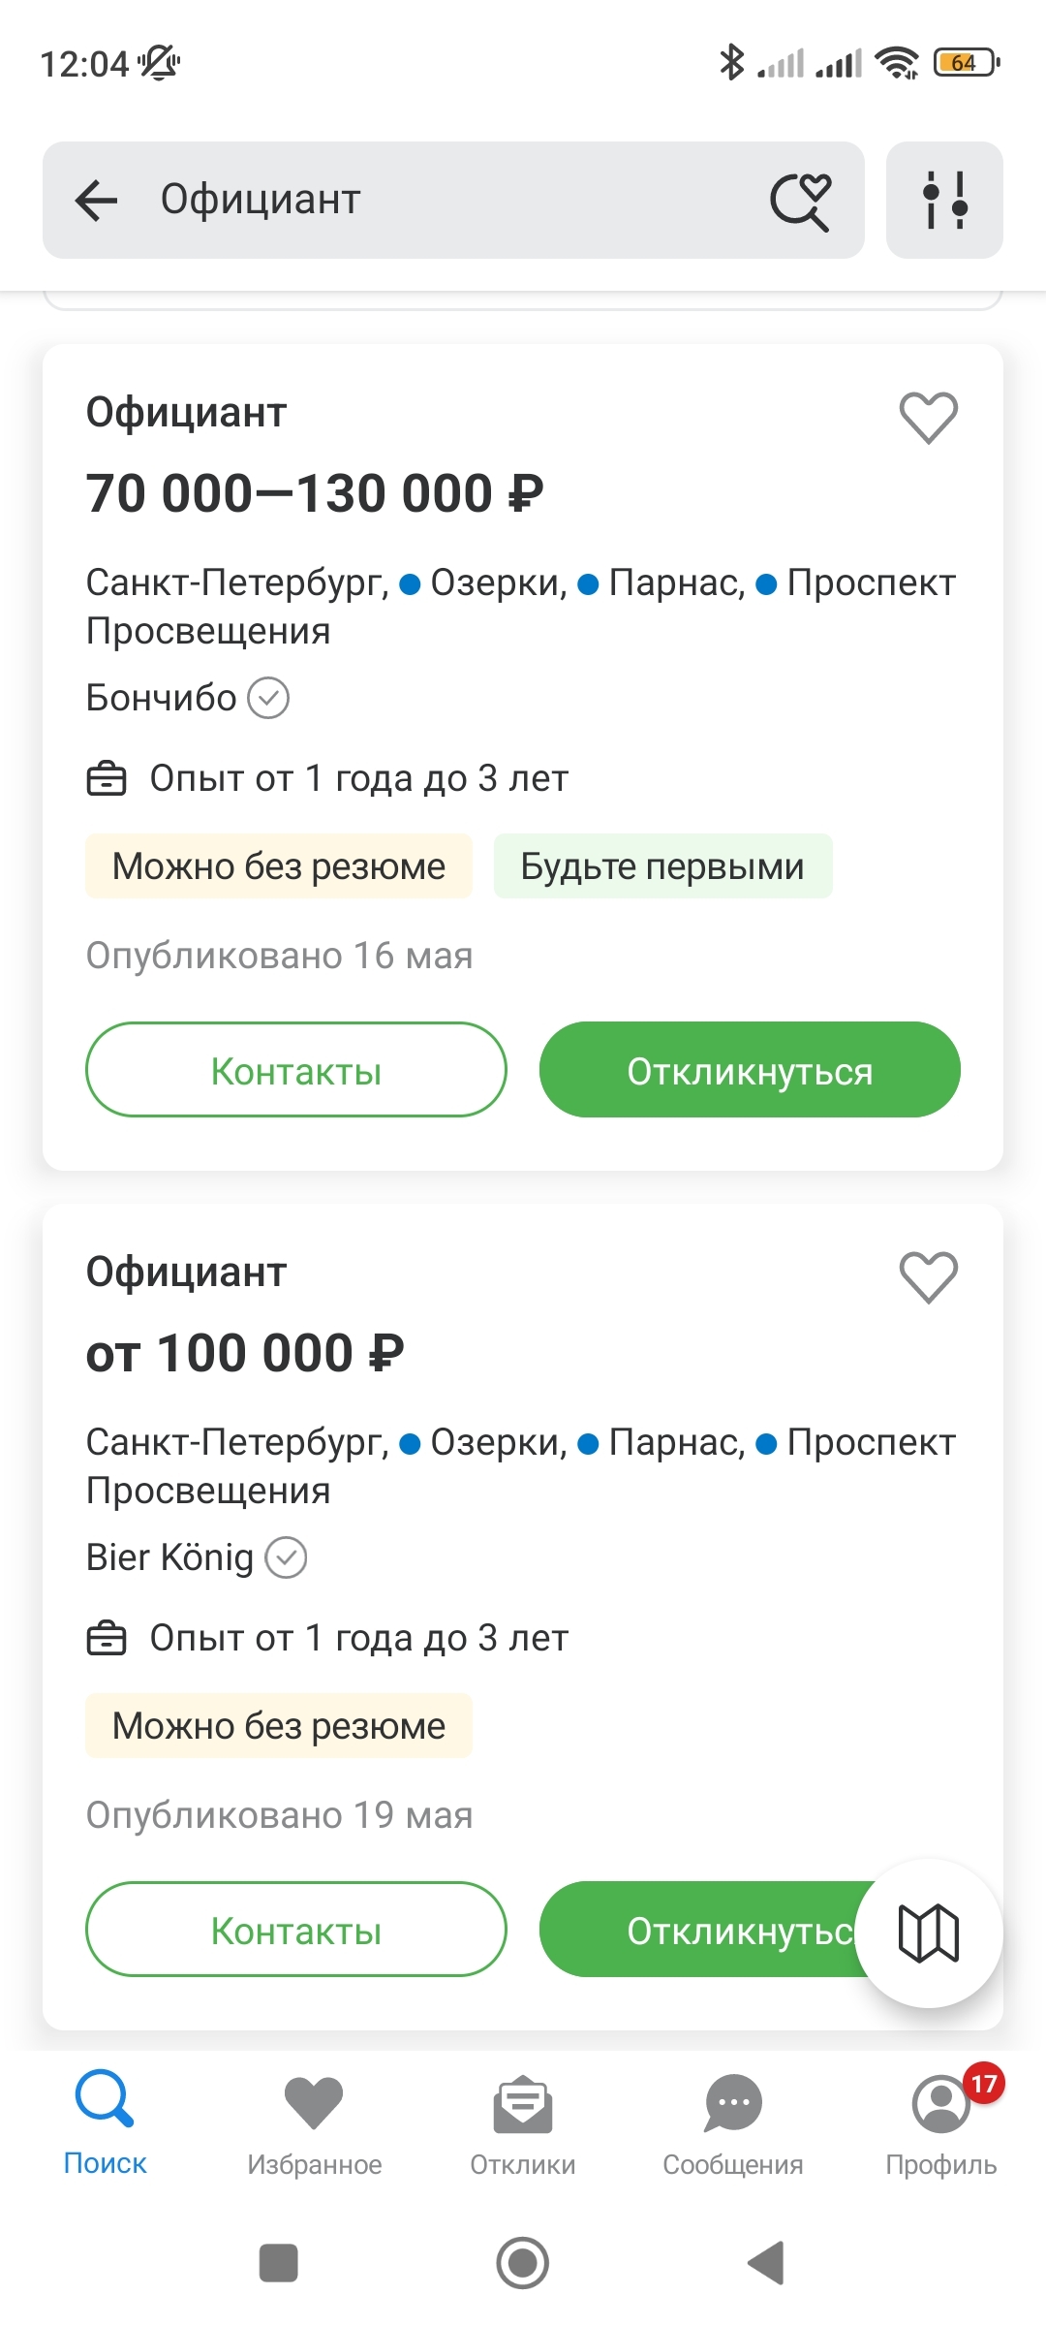Go to the Сообщения tab
The width and height of the screenshot is (1046, 2326).
click(733, 2122)
